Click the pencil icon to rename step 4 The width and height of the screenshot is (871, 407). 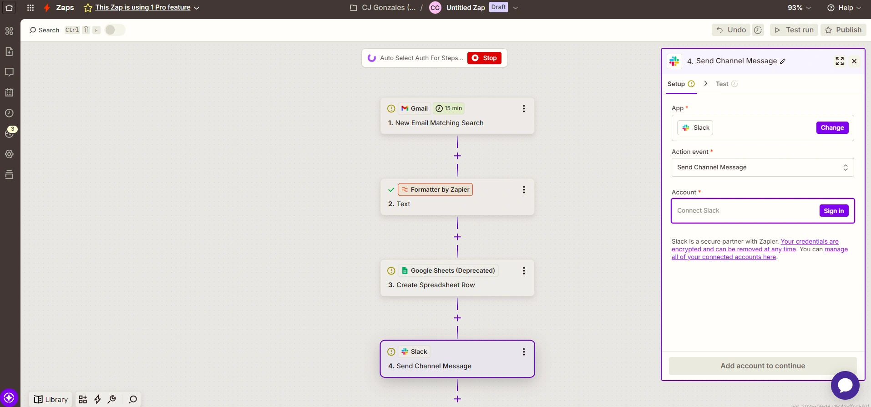tap(783, 61)
